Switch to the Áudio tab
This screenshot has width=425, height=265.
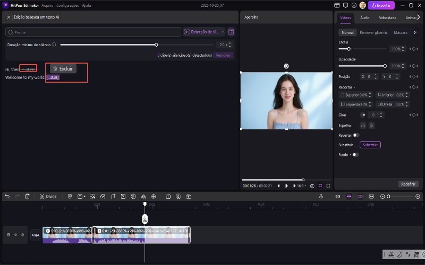(x=365, y=17)
